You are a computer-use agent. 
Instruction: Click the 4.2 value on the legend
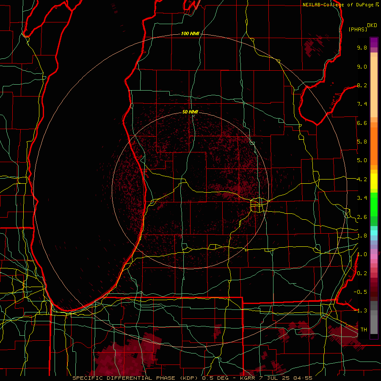pyautogui.click(x=362, y=179)
